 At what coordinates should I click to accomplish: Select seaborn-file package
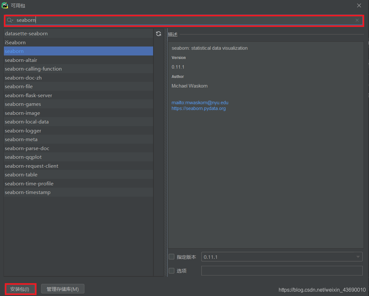pyautogui.click(x=78, y=87)
